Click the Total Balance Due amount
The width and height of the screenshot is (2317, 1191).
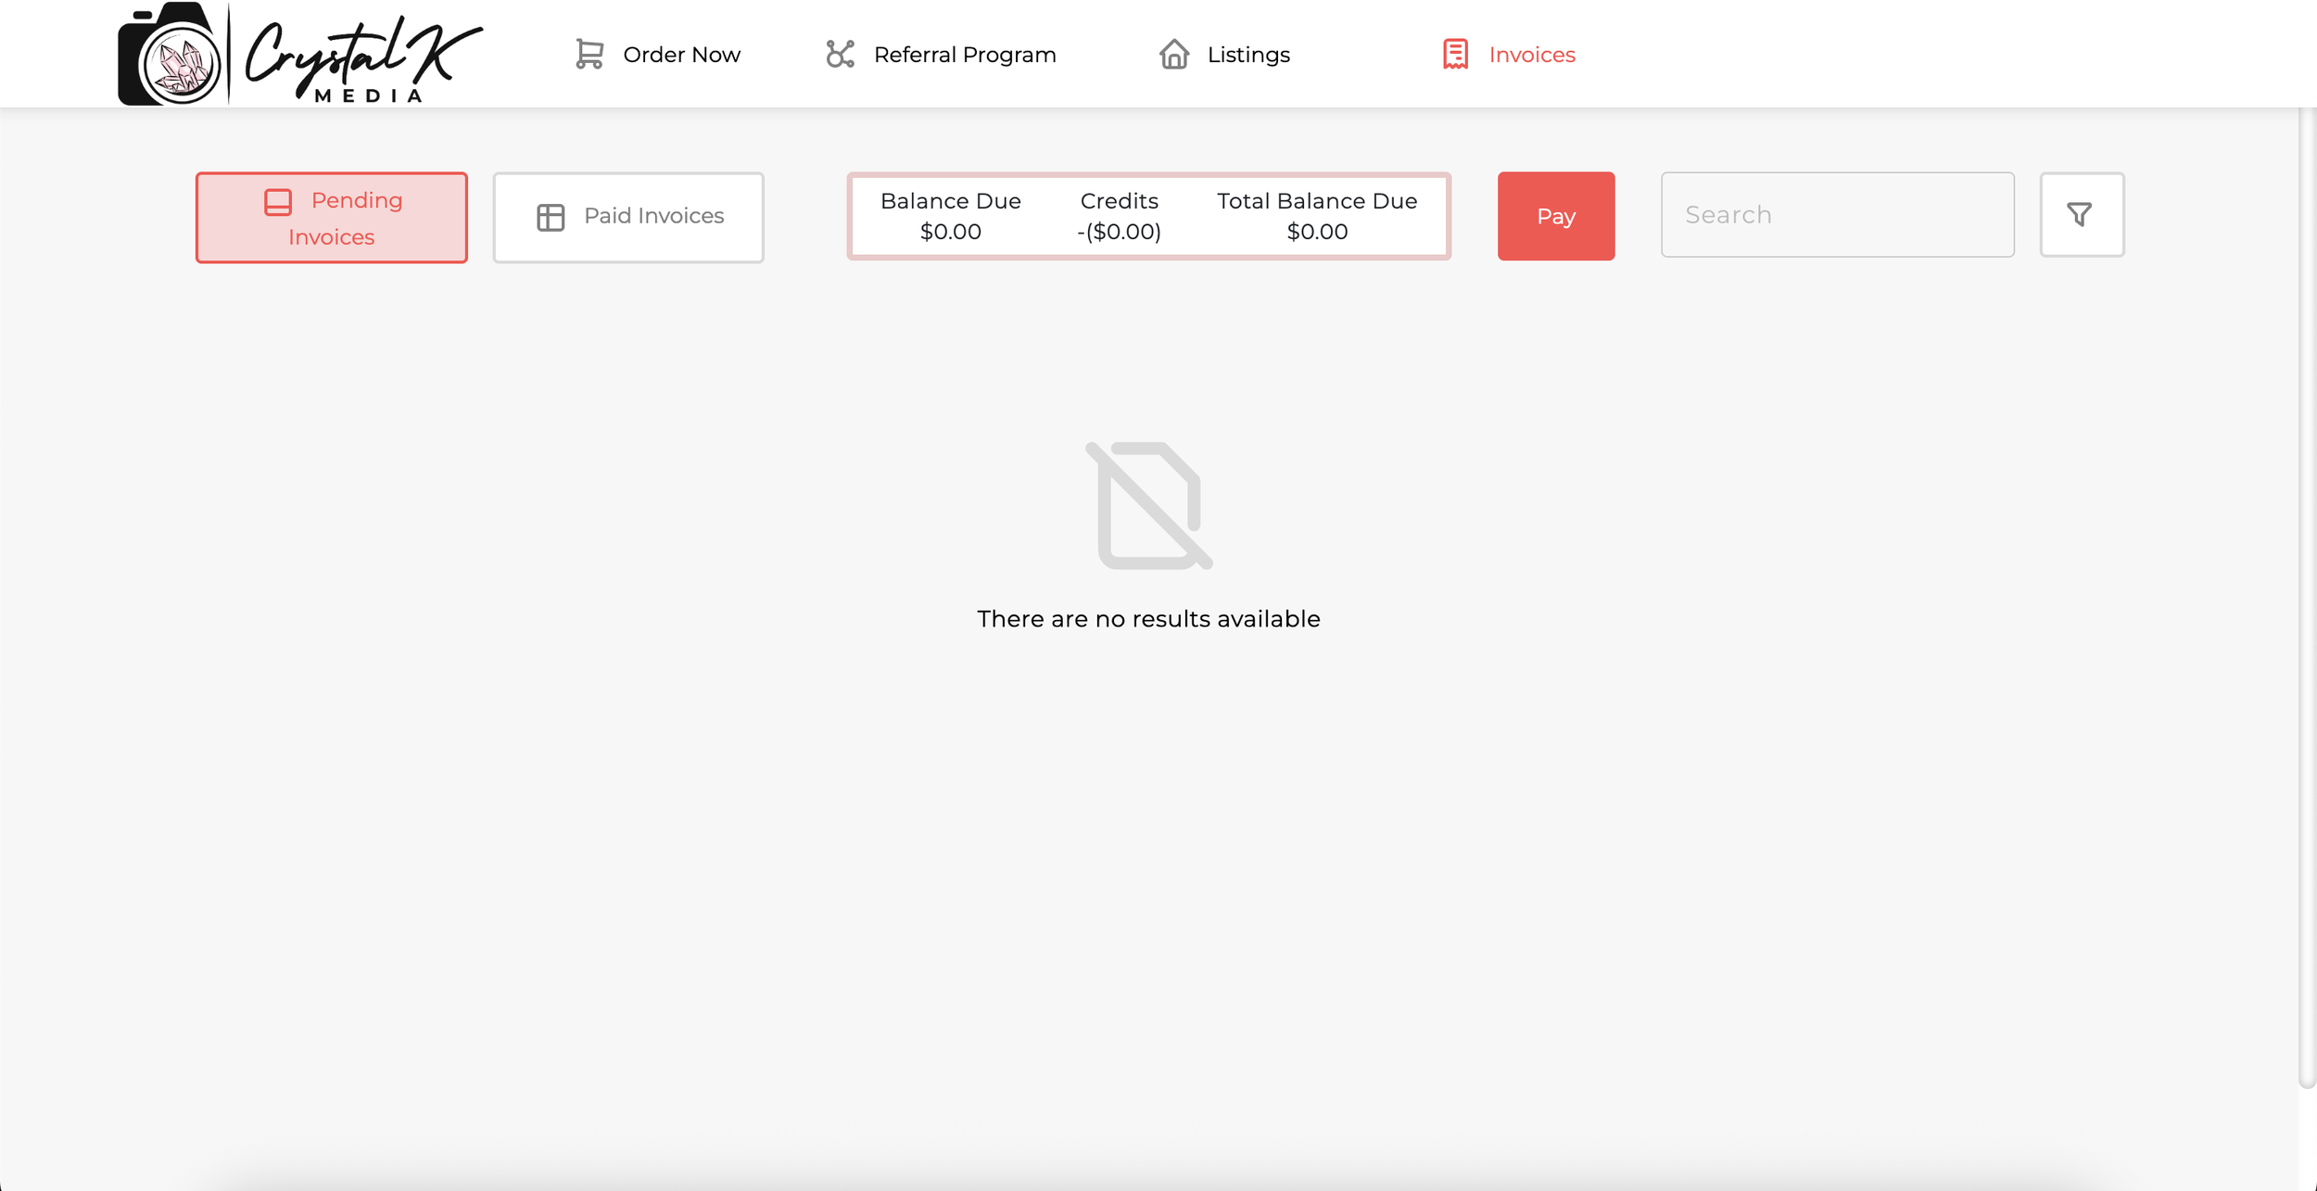point(1316,232)
